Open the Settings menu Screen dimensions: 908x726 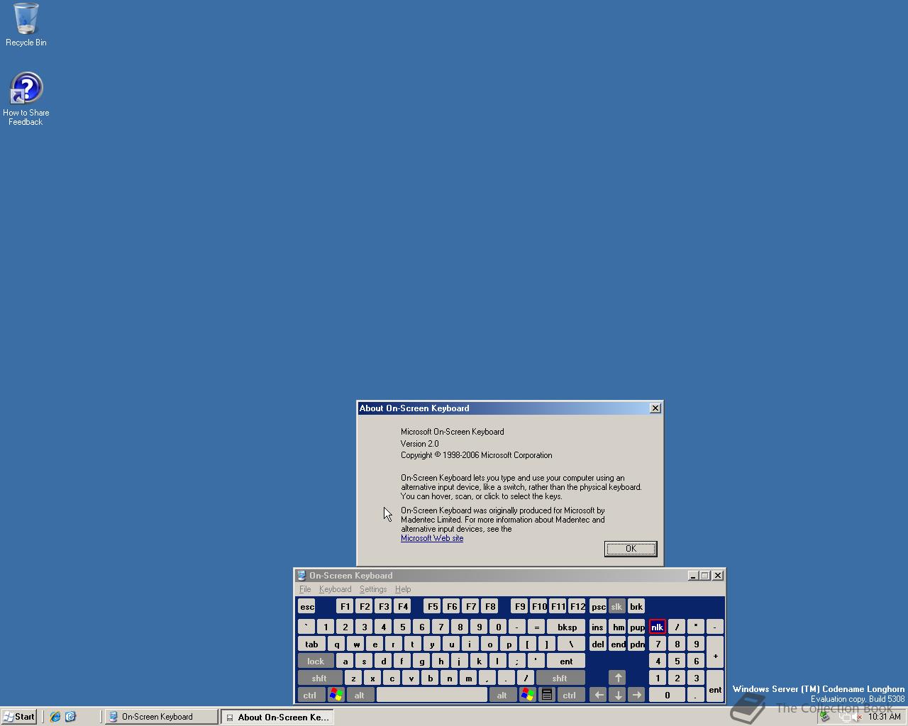[x=373, y=589]
